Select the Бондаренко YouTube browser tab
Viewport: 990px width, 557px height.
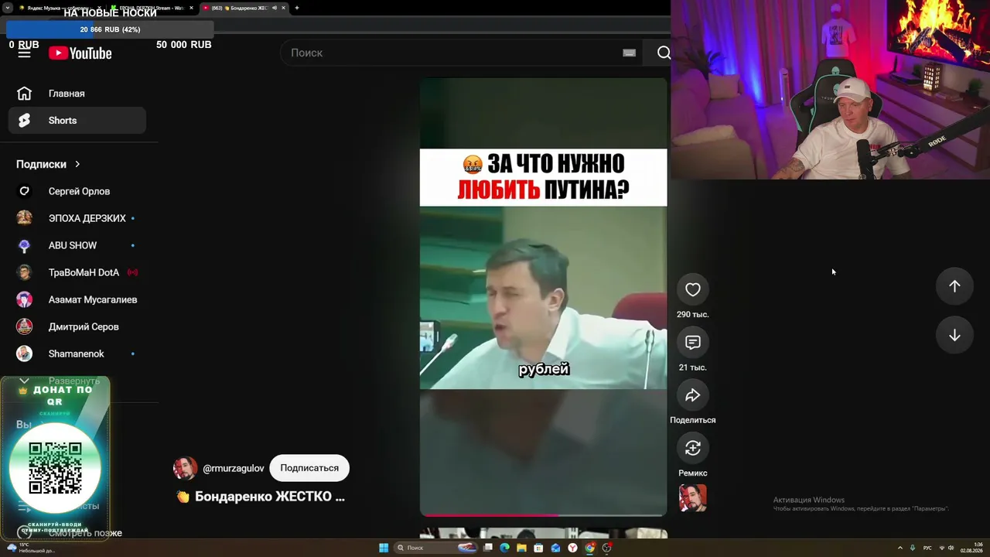[244, 8]
